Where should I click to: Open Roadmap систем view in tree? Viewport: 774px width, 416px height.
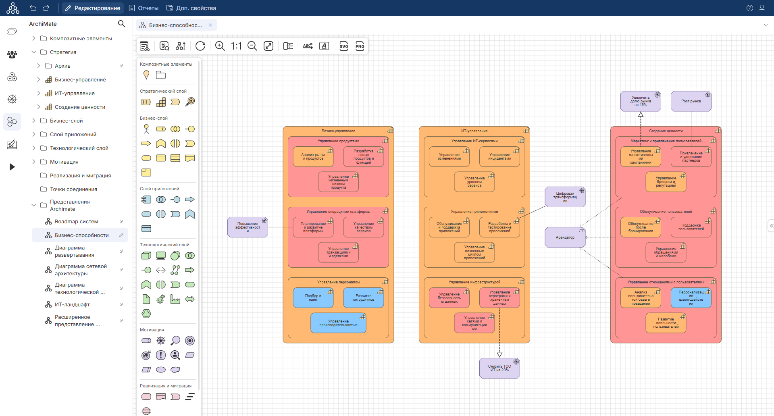(76, 222)
